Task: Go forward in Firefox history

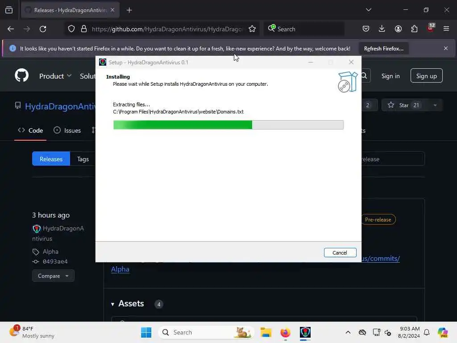Action: (27, 29)
